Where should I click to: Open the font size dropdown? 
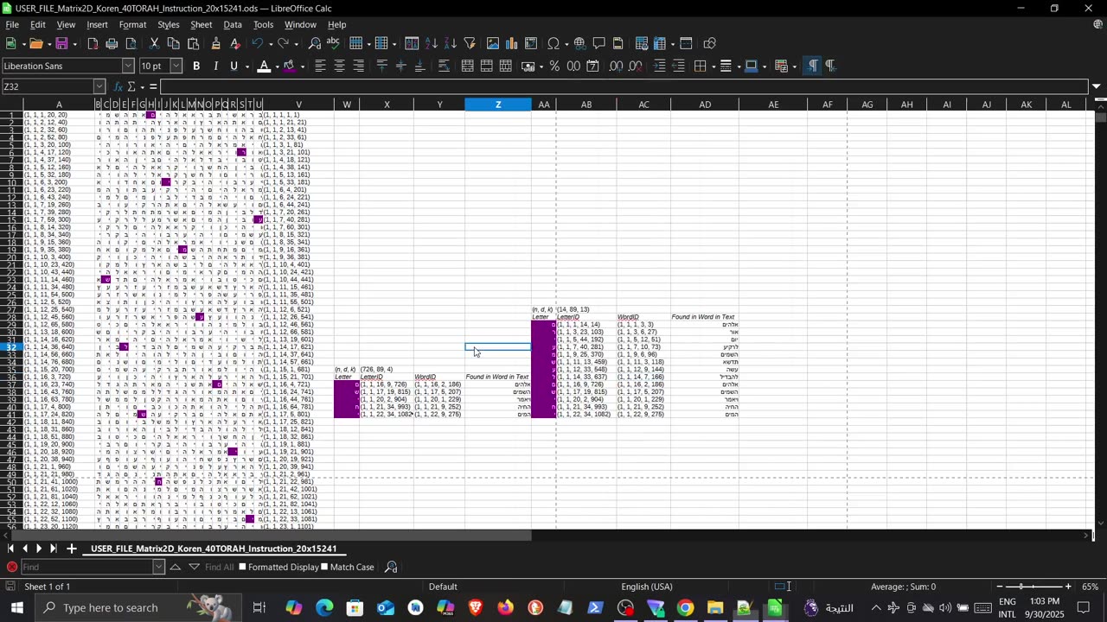coord(176,66)
